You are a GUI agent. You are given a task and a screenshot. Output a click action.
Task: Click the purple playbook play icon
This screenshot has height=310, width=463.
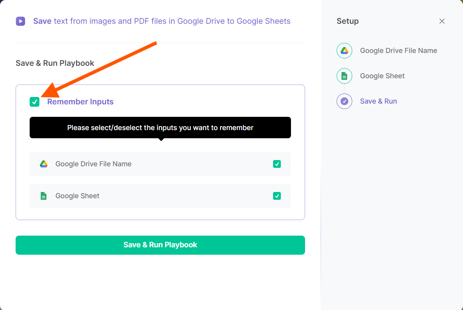(x=20, y=21)
